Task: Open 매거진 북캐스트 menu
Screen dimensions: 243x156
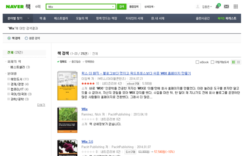Action: click(x=227, y=18)
